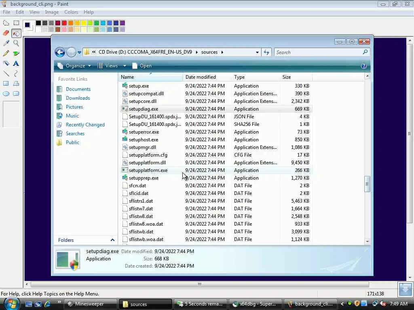
Task: Open the File menu in Paint
Action: (6, 12)
